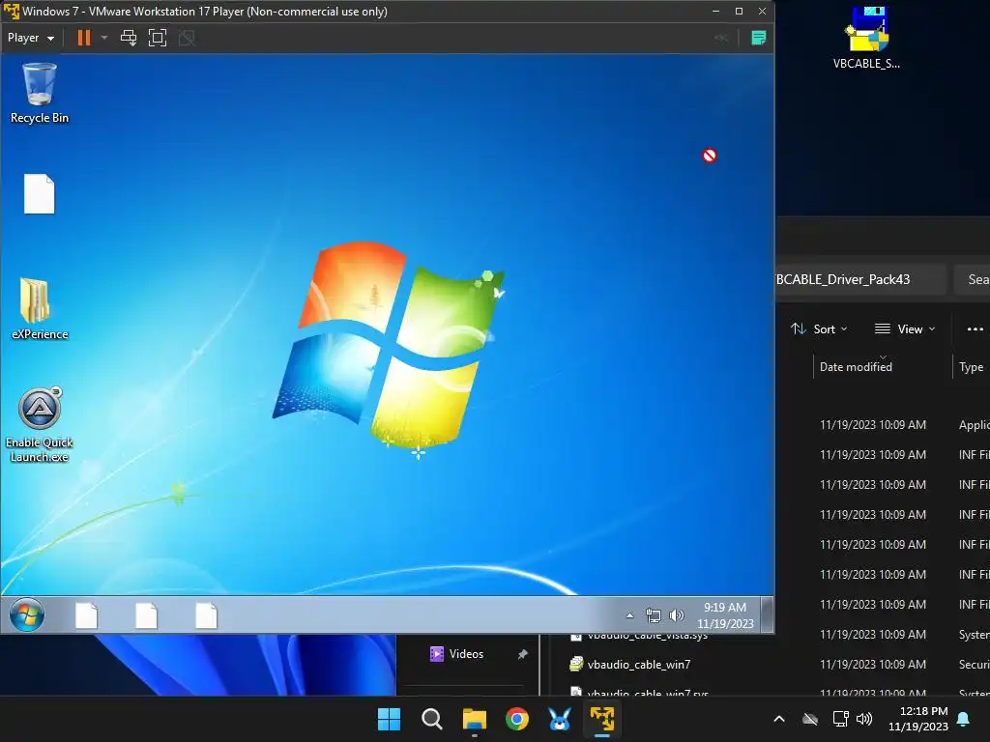
Task: Click the pin icon next to Videos
Action: pyautogui.click(x=523, y=654)
